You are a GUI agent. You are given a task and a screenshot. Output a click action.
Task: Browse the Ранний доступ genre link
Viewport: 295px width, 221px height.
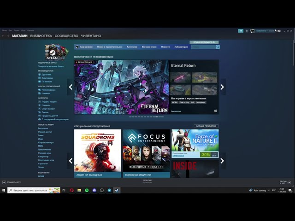click(x=45, y=132)
